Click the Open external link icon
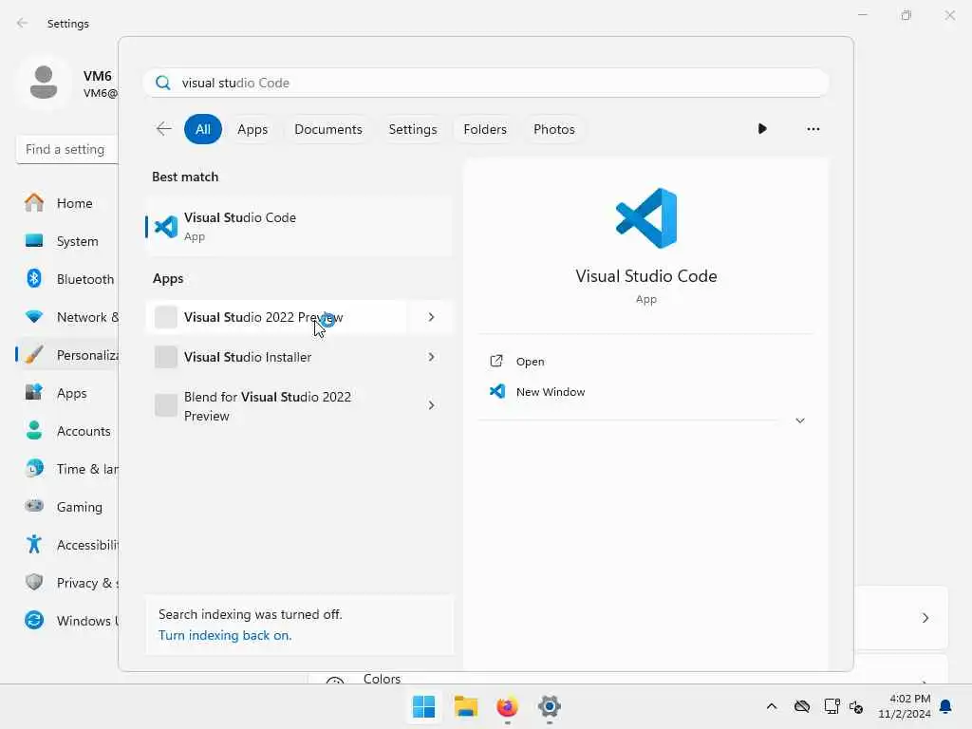 pos(496,362)
